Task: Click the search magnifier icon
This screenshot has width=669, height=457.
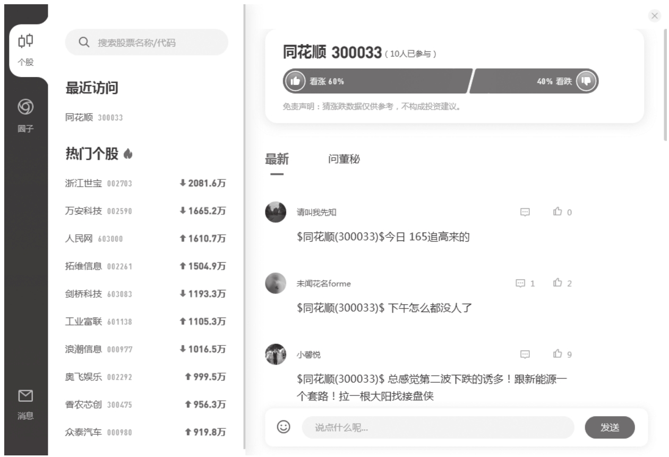Action: 83,42
